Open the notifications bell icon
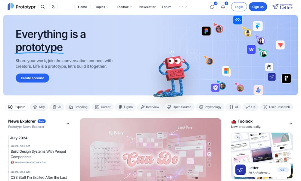Viewport: 301px width, 181px height. pos(223,7)
